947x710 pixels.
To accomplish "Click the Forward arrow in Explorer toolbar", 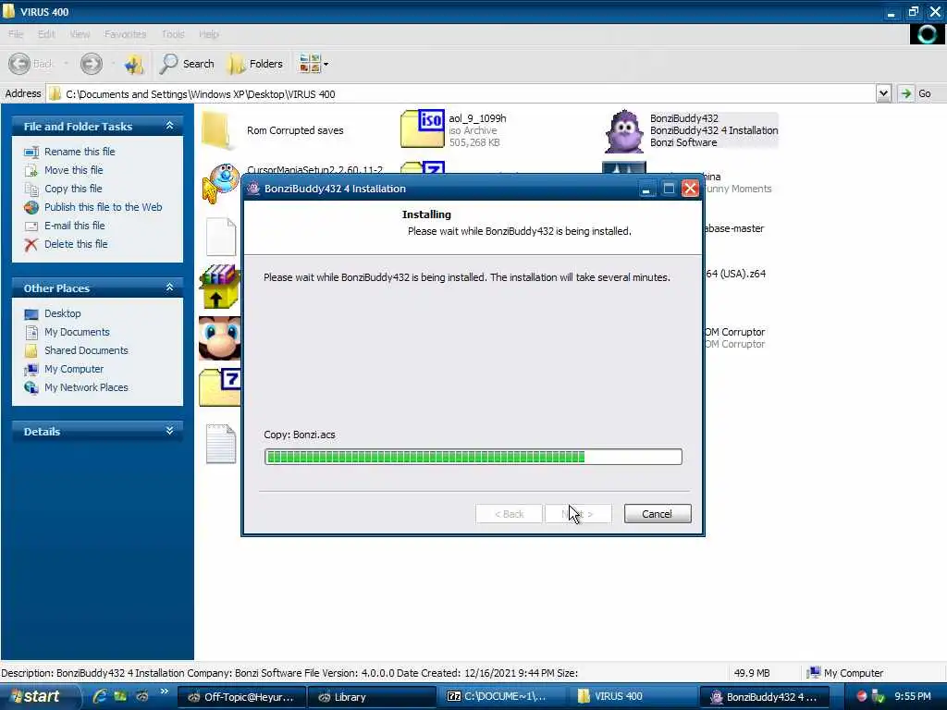I will click(x=92, y=64).
